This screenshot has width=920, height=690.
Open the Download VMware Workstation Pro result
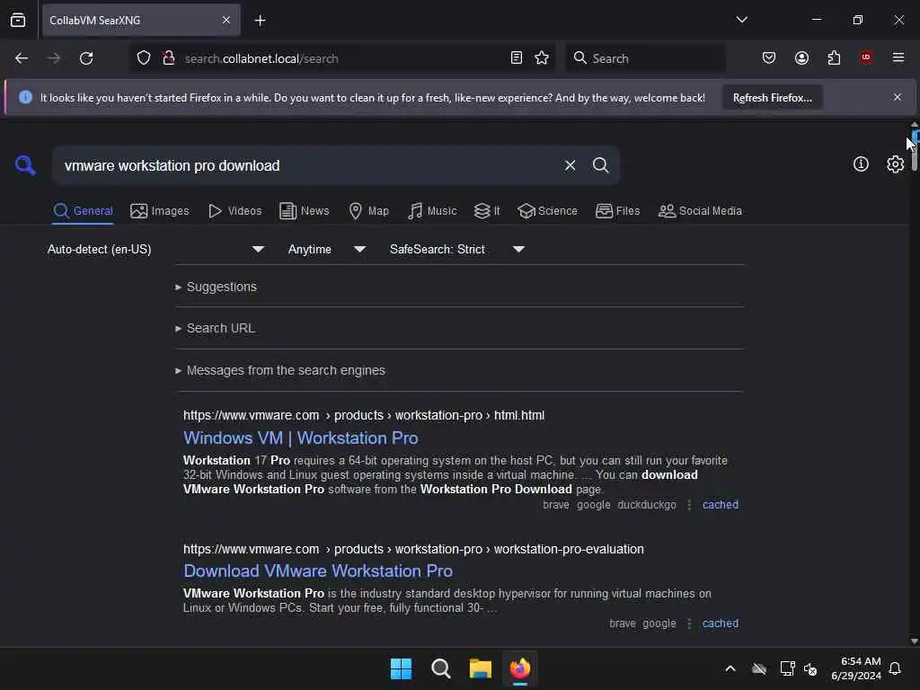[317, 571]
